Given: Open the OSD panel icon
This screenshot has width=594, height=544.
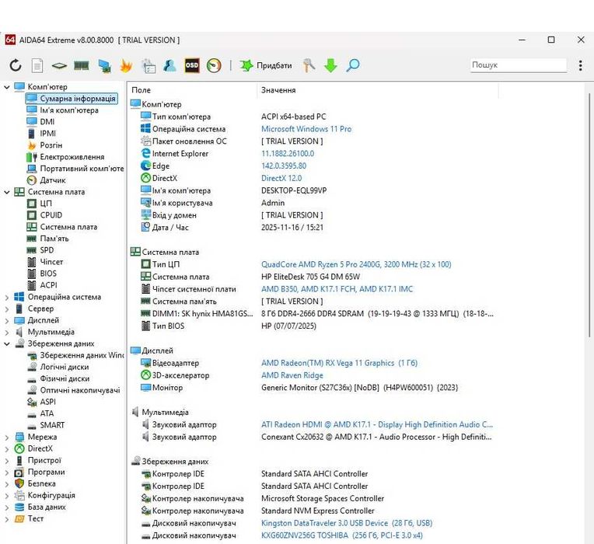Looking at the screenshot, I should point(192,65).
